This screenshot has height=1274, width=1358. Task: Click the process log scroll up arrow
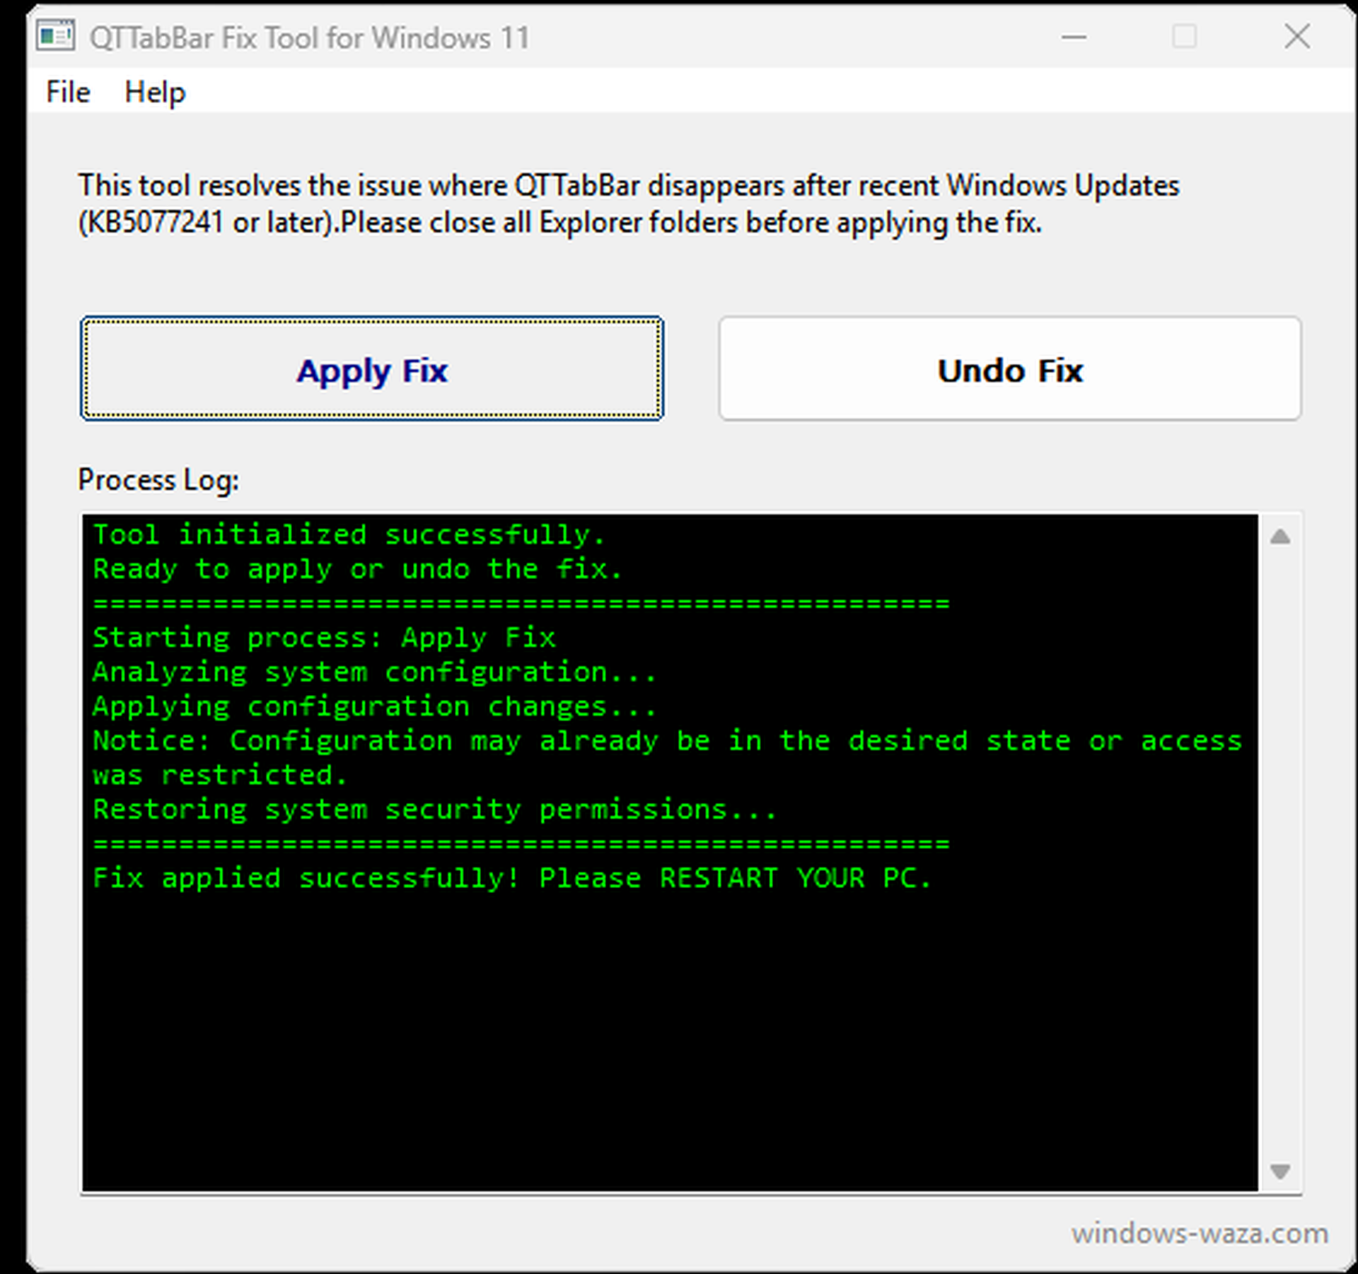tap(1280, 537)
